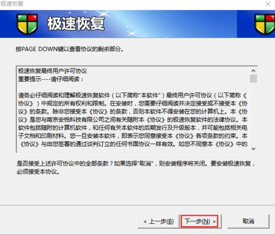275x235 pixels.
Task: Click the license line starting 软件包括随附的计算机软件
Action: 133,128
